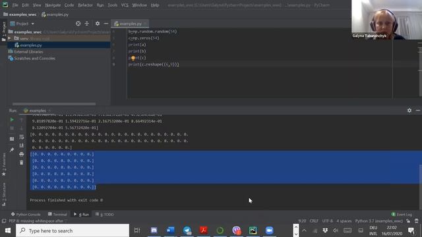Open the Help menu
This screenshot has height=237, width=422.
click(155, 5)
